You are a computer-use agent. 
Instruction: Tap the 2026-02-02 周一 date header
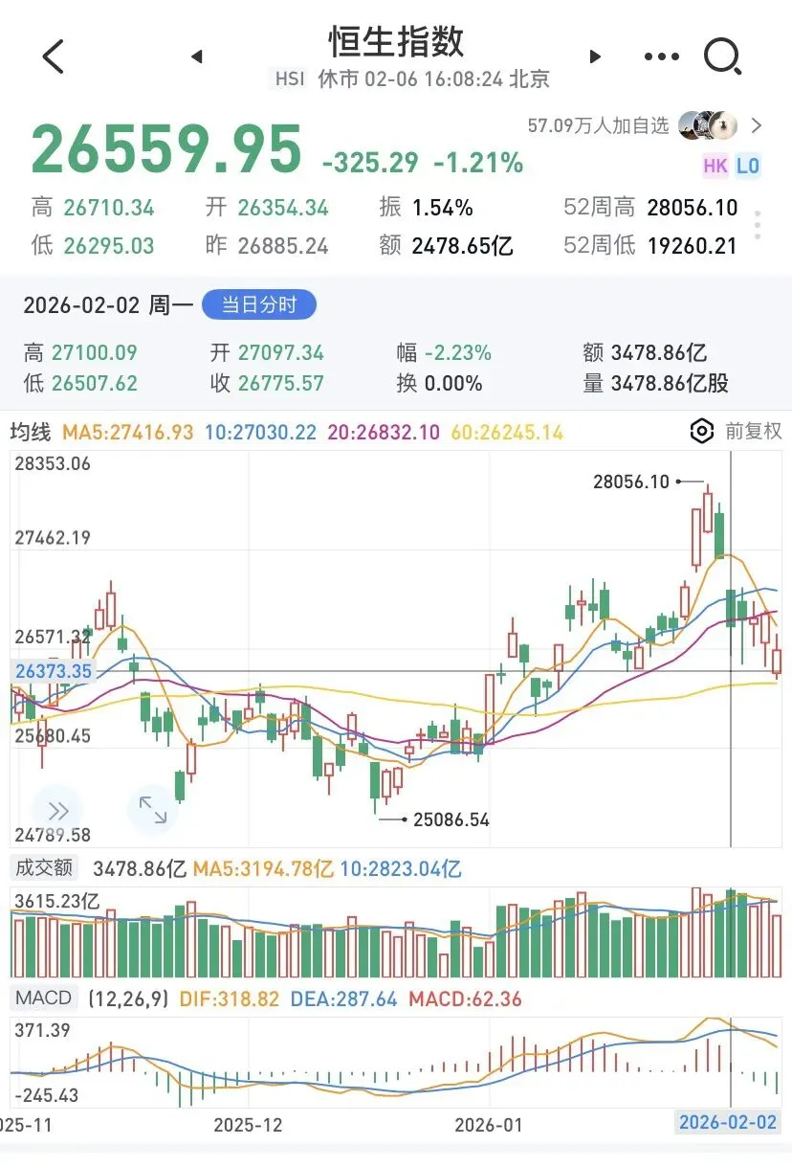[x=108, y=306]
